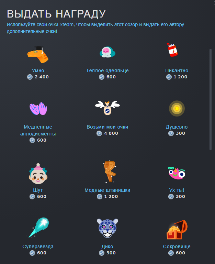Image resolution: width=215 pixels, height=264 pixels.
Task: Select the cyan comet "Суперзвезда" award icon
Action: point(38,228)
